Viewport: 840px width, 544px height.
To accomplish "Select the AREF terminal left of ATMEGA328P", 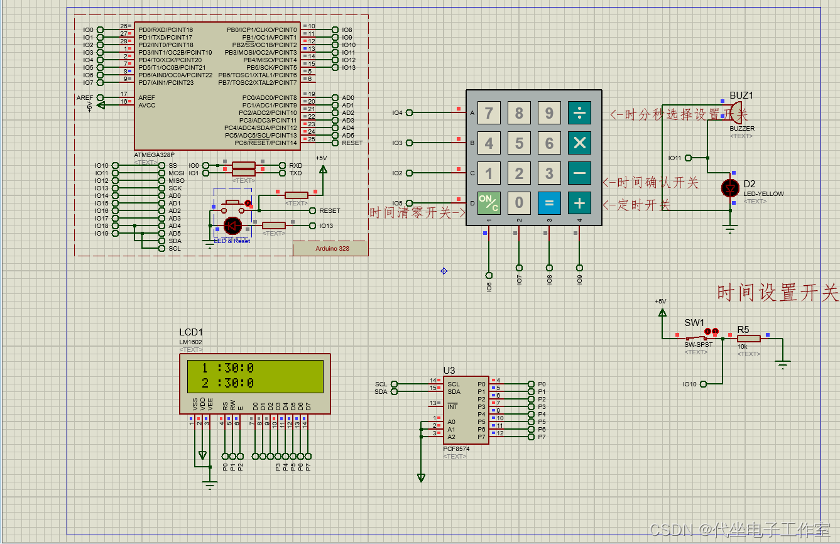I will coord(100,97).
